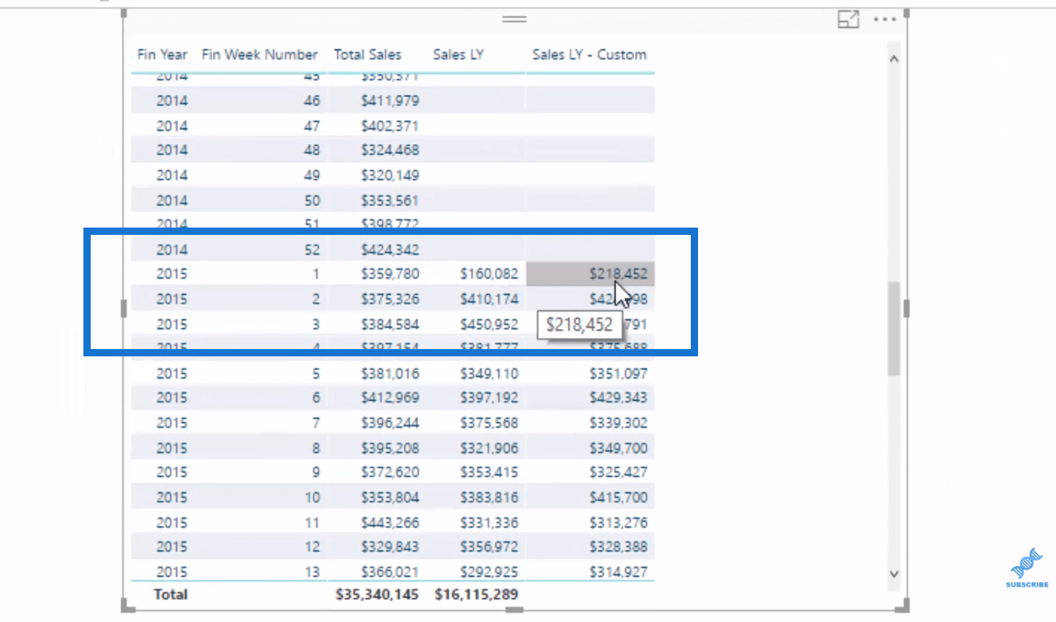Click Sales LY value $321,906
The height and width of the screenshot is (622, 1056).
(489, 448)
